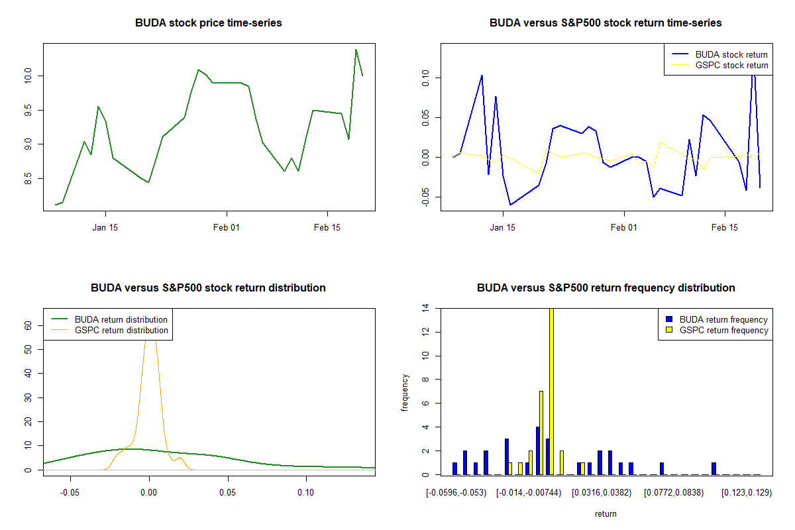Click the 'Jan 15' tick in stock price chart
The image size is (795, 530).
(105, 228)
